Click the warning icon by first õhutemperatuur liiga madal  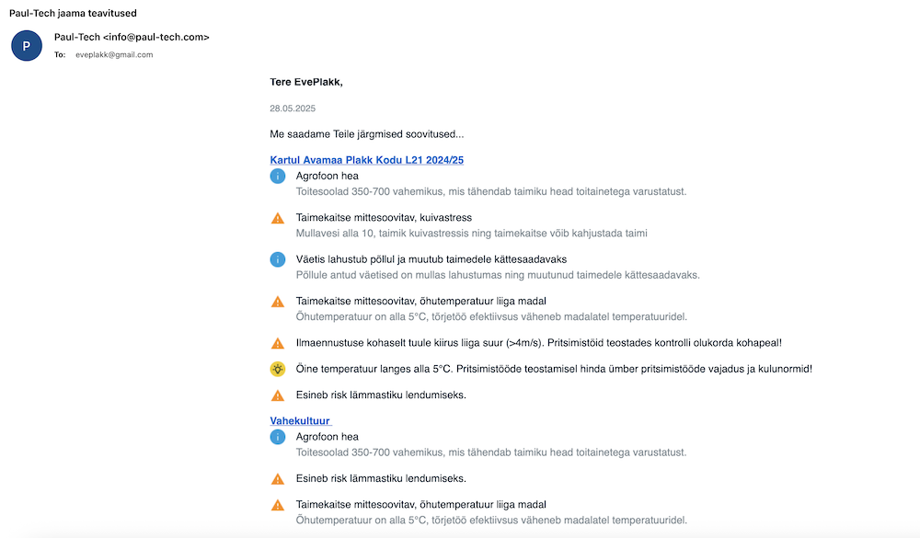[x=278, y=302]
